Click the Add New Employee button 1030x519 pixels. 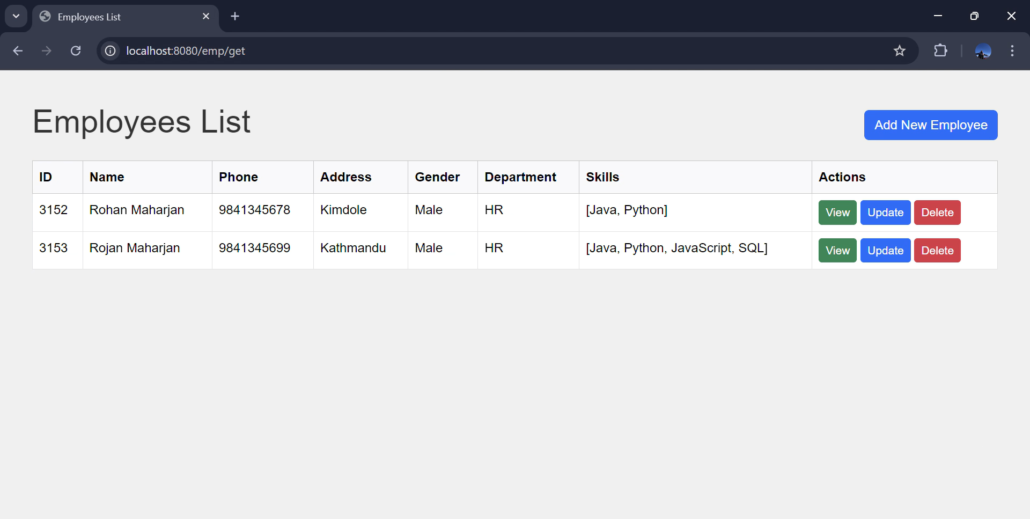(930, 125)
